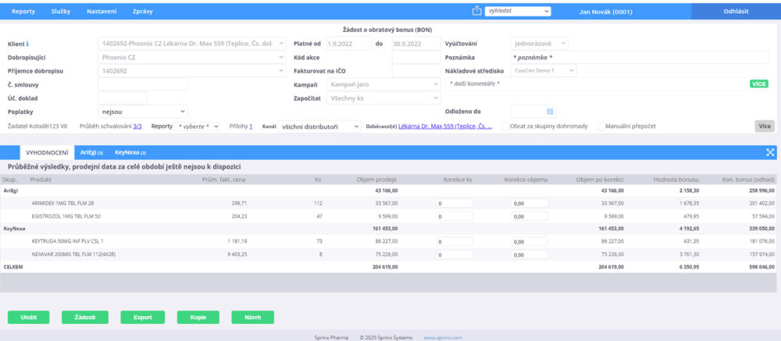Screen dimensions: 781x341
Task: Open the Lékárna Dr. Max 559 link
Action: (x=445, y=126)
